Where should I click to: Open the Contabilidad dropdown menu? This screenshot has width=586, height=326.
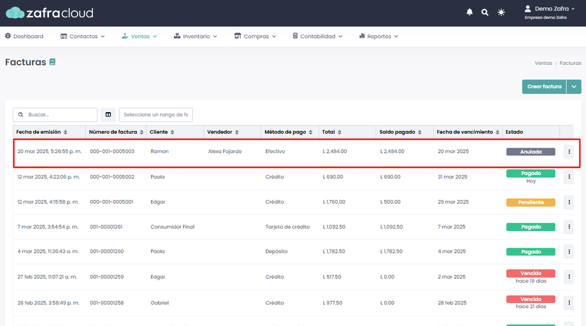click(x=317, y=36)
